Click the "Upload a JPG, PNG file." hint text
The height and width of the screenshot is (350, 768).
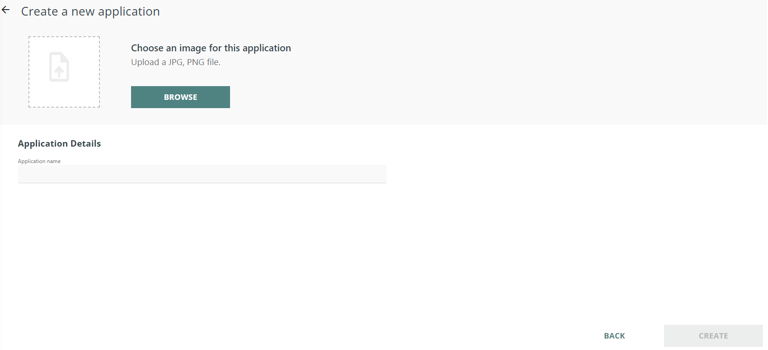click(x=176, y=62)
